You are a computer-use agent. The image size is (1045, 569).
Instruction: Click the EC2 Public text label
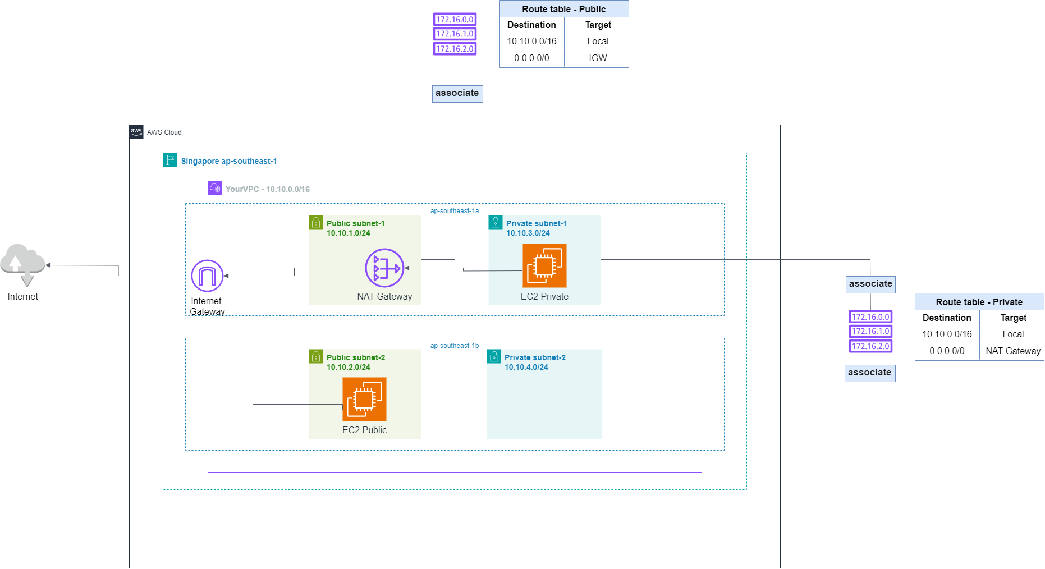[x=364, y=430]
